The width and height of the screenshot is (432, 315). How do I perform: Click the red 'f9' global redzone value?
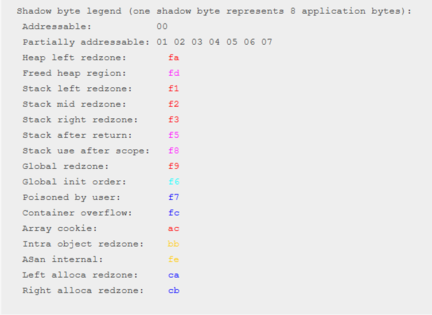tap(174, 166)
